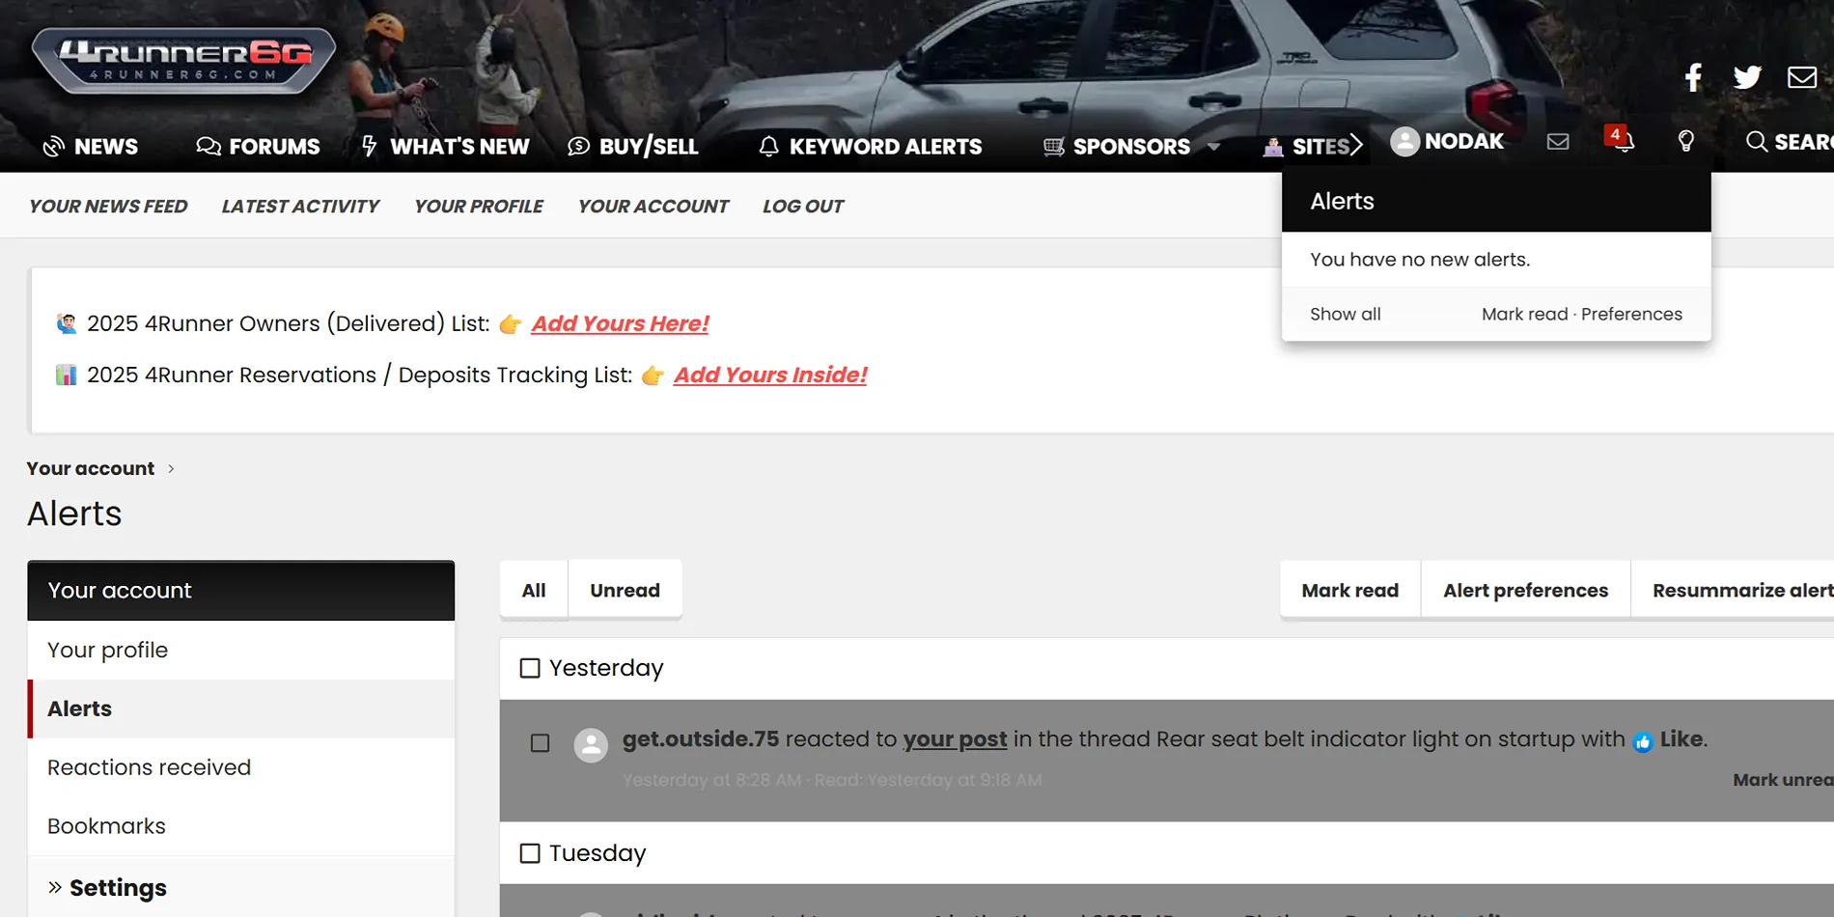
Task: Click the Forums speech-bubble icon
Action: coord(208,146)
